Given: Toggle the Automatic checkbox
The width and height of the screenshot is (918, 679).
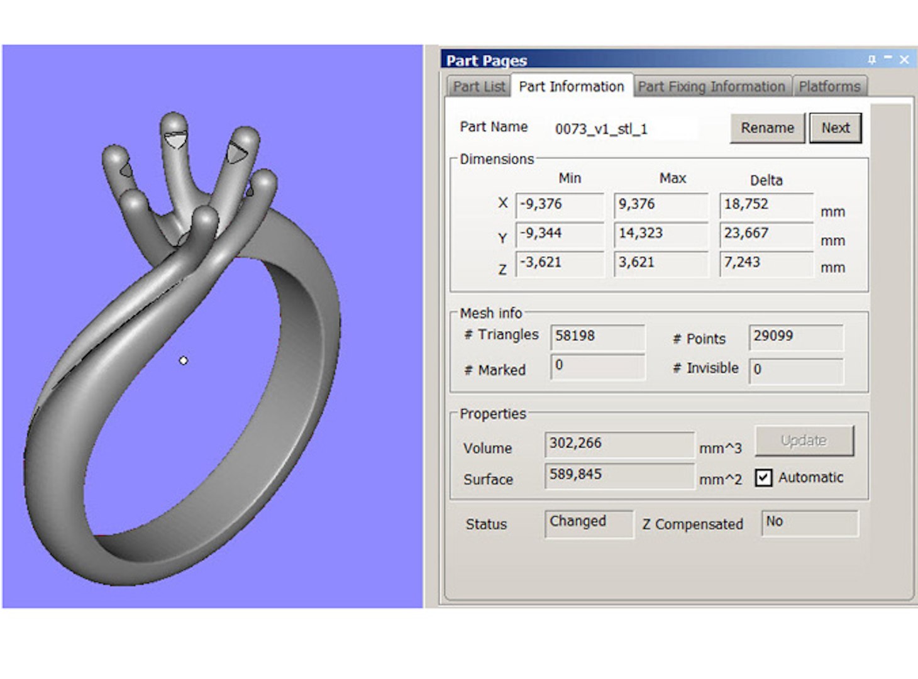Looking at the screenshot, I should pos(763,478).
